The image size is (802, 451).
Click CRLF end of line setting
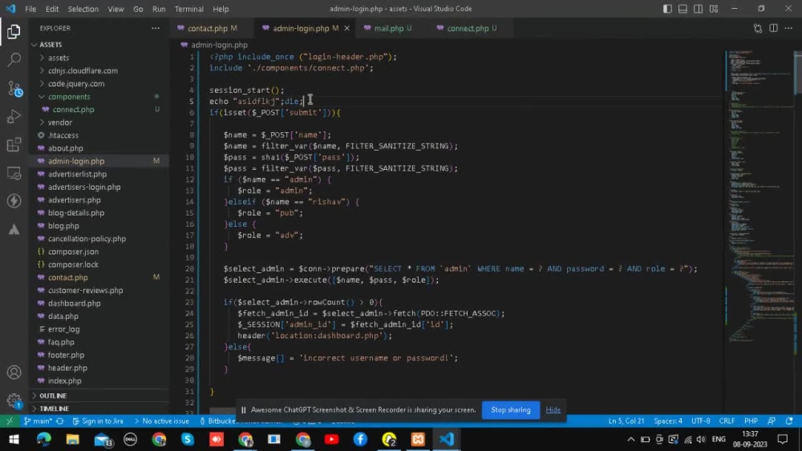click(x=727, y=421)
